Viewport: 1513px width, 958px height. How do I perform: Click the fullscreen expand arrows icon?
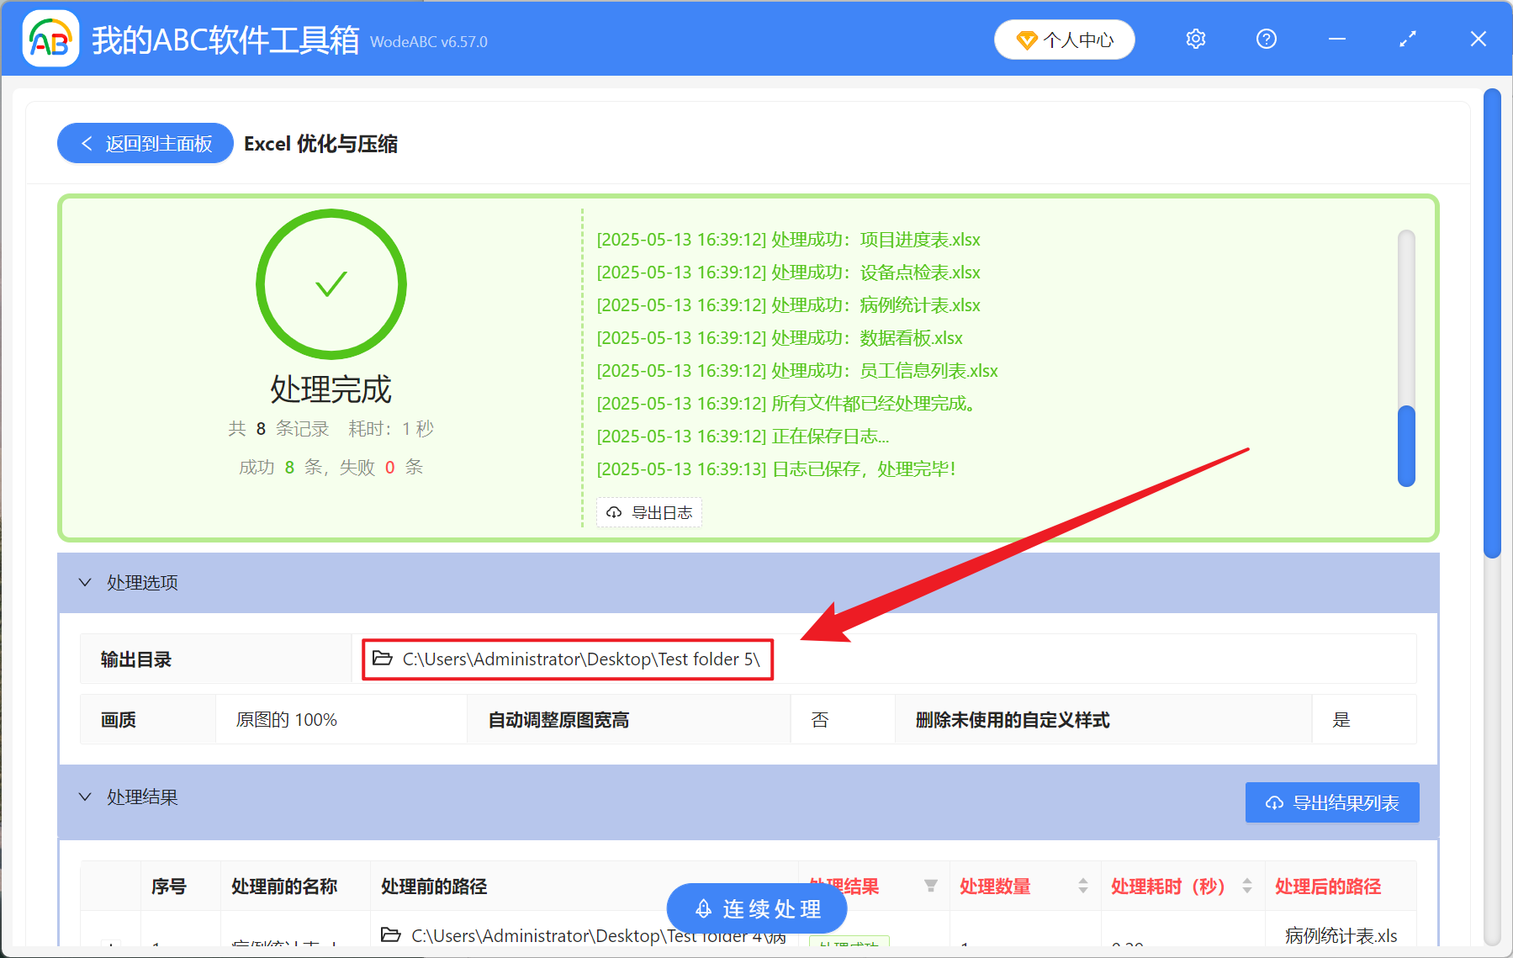point(1407,40)
